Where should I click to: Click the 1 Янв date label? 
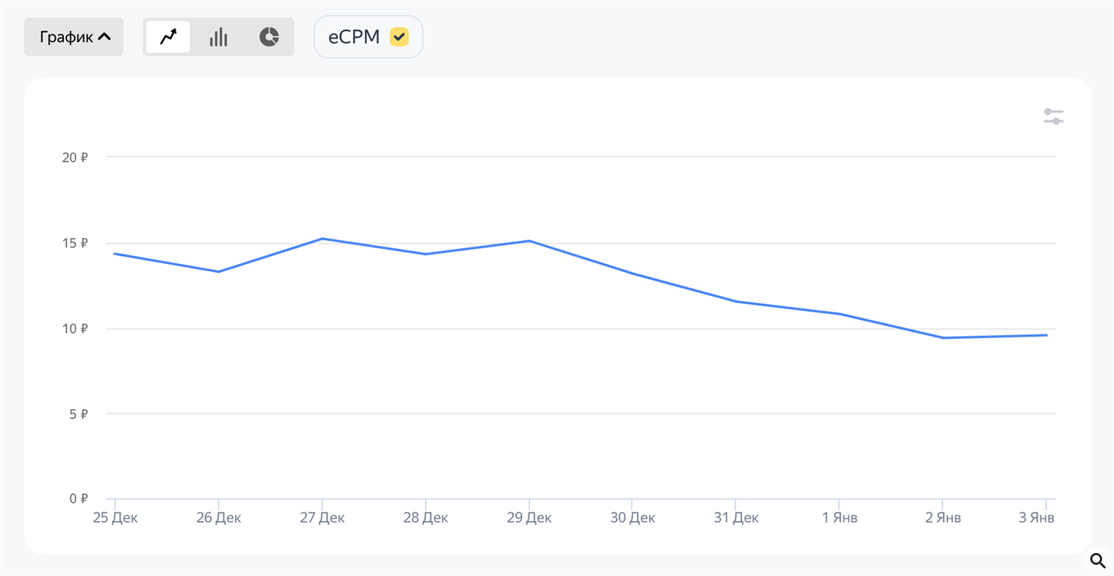[x=839, y=517]
